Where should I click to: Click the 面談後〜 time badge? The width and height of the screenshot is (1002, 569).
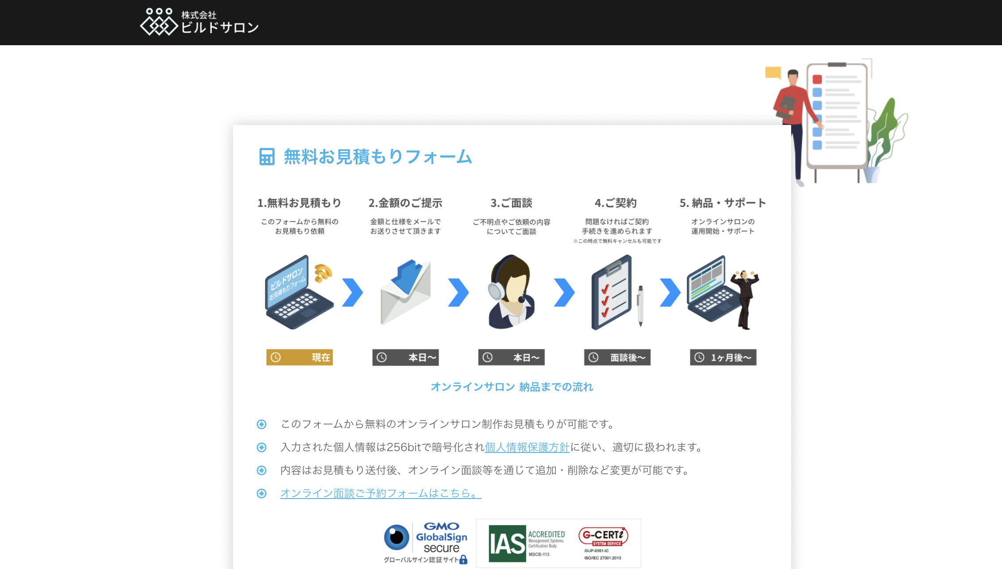[617, 357]
